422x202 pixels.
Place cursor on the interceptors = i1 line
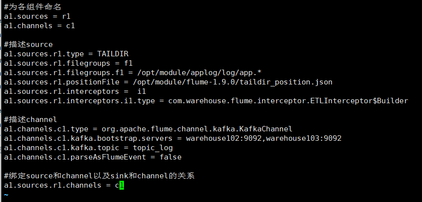click(x=75, y=91)
